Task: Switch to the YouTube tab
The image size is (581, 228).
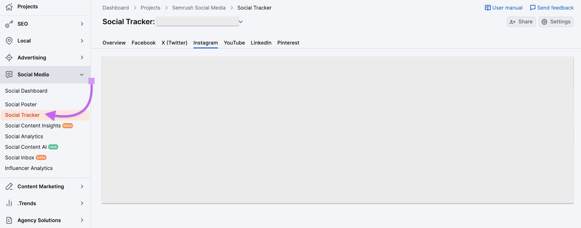Action: coord(234,43)
